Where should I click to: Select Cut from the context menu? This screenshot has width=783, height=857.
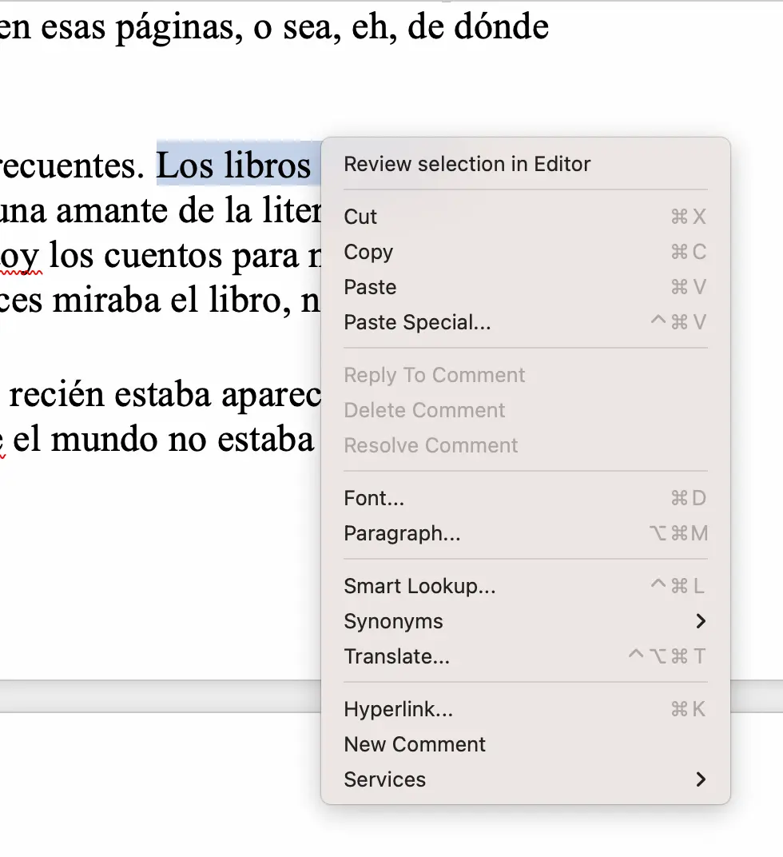pos(360,217)
